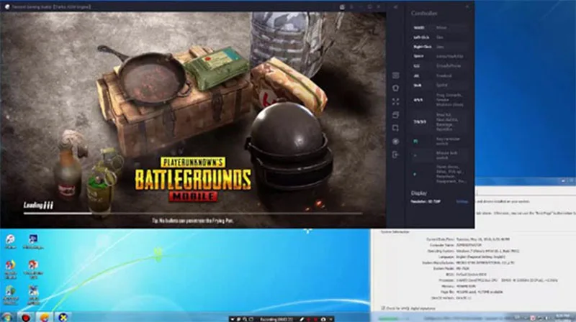Click the Operating System row in DirectX window
This screenshot has height=322, width=576.
click(473, 251)
